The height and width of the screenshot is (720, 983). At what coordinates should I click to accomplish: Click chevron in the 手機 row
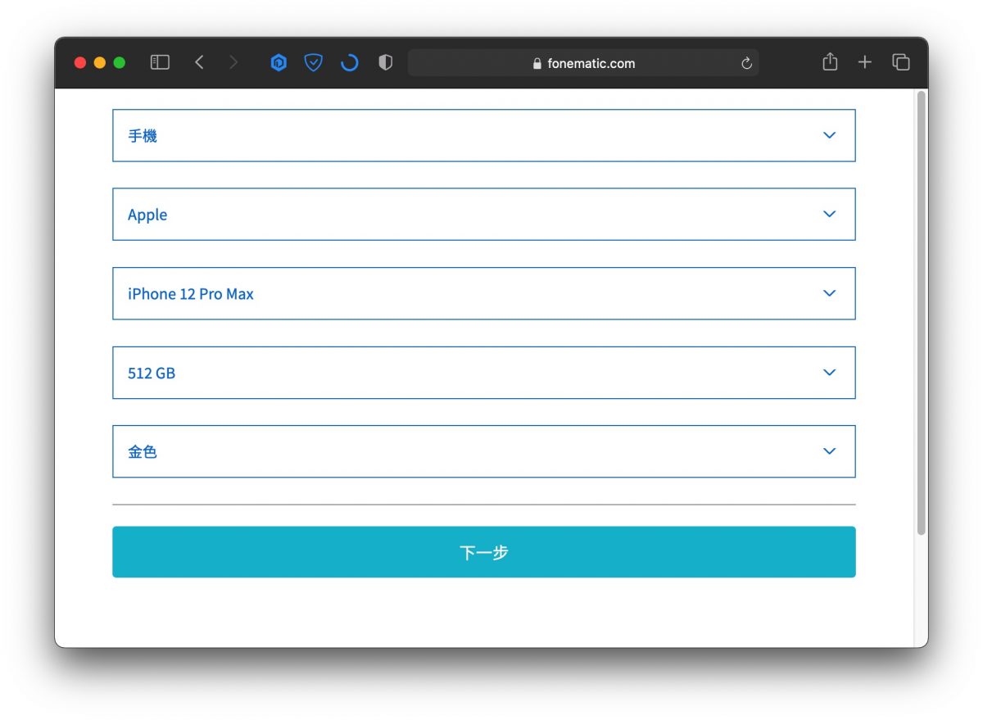coord(829,135)
